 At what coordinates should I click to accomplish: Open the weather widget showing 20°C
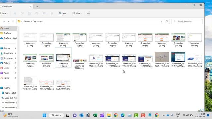tap(10, 115)
